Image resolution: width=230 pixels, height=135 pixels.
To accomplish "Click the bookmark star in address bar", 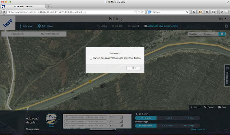I will coord(135,12).
